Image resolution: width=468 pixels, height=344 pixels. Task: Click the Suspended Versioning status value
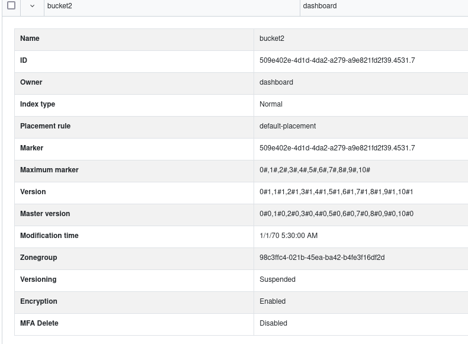point(277,279)
